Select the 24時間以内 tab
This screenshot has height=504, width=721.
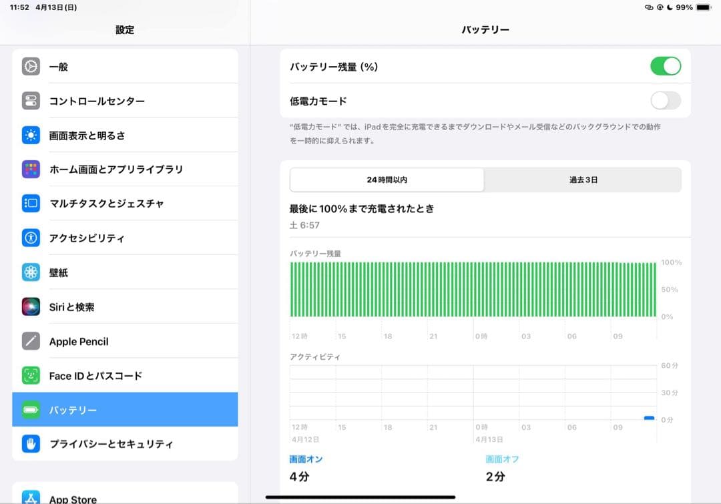(386, 179)
